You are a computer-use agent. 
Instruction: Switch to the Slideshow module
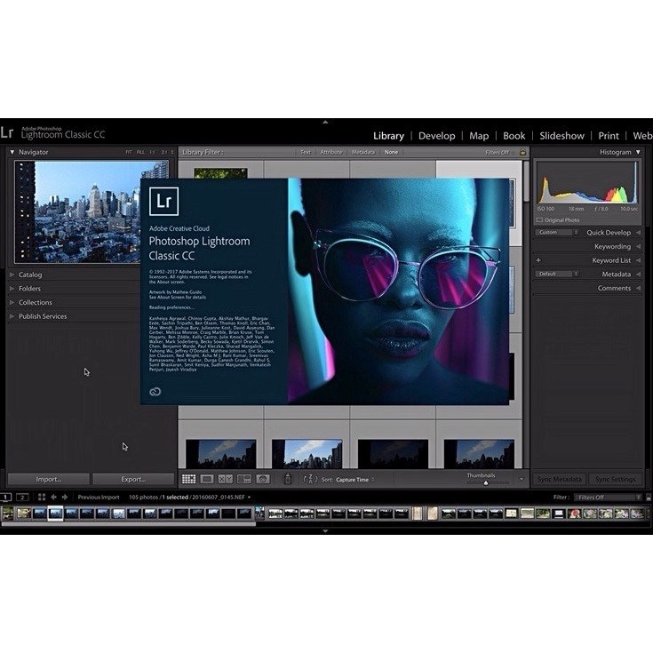tap(561, 136)
